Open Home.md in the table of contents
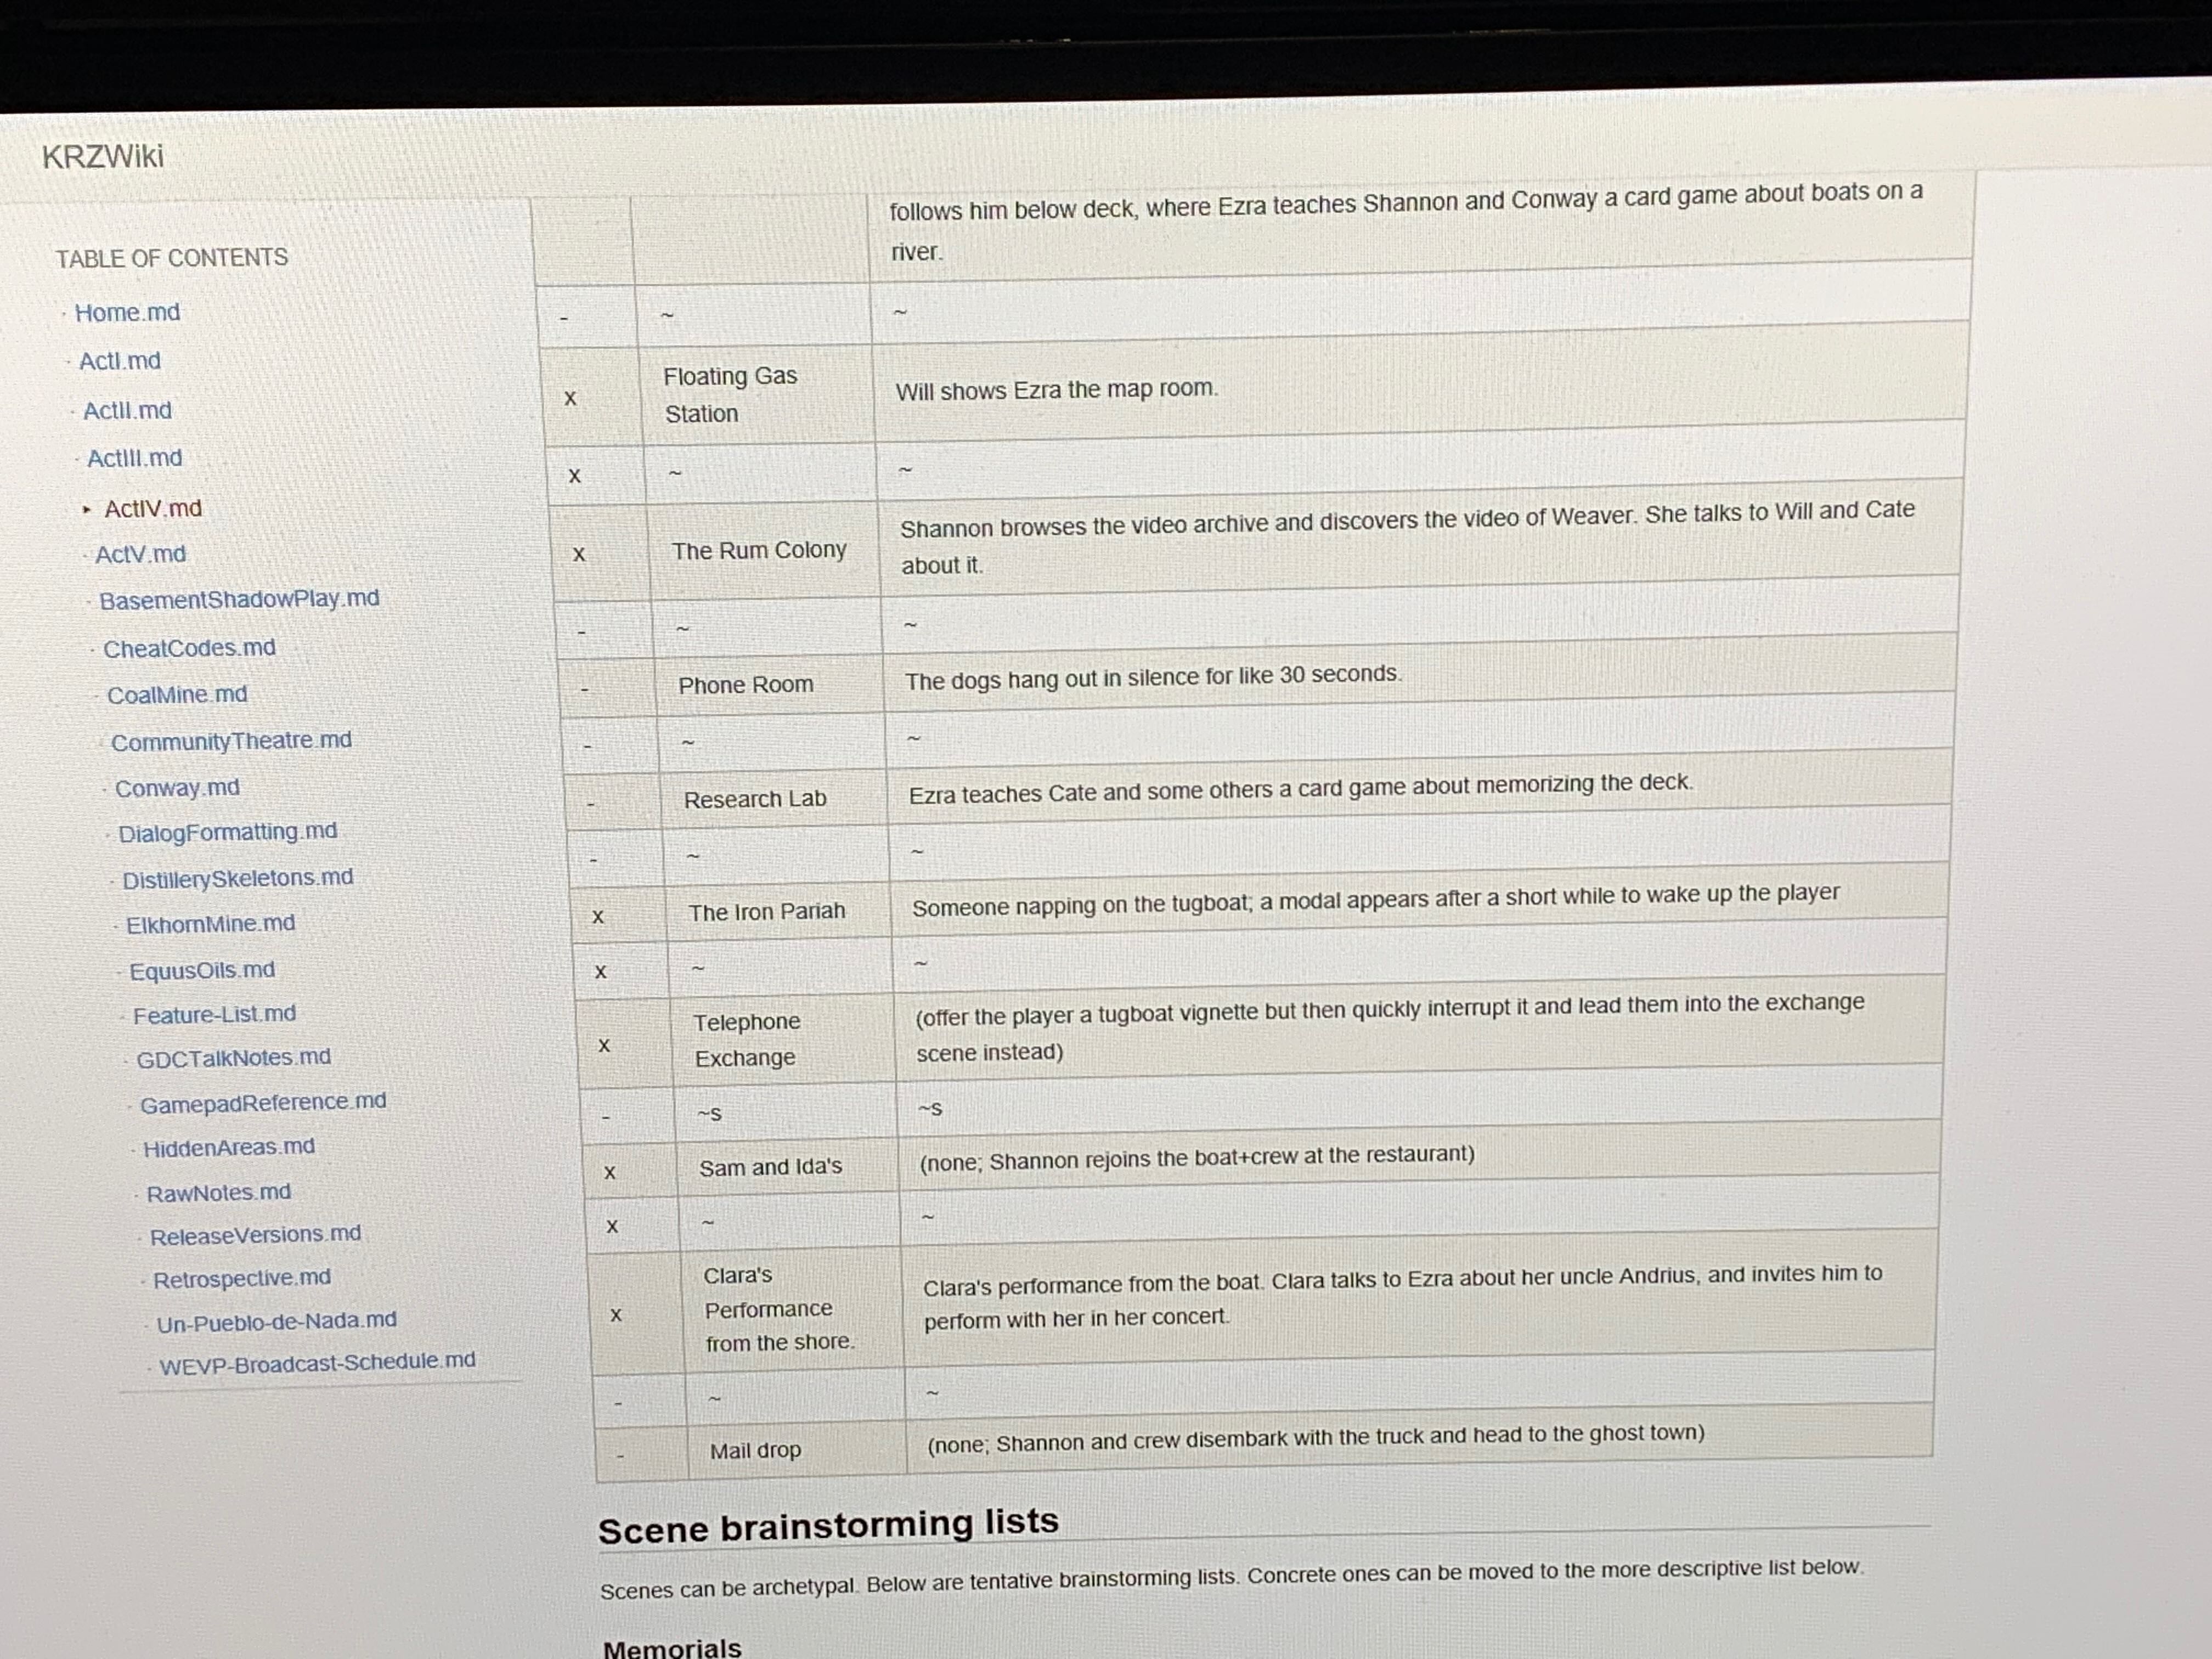 tap(127, 313)
